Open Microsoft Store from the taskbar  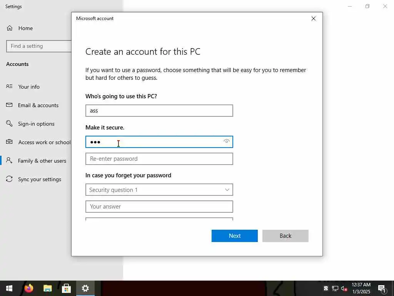tap(66, 288)
